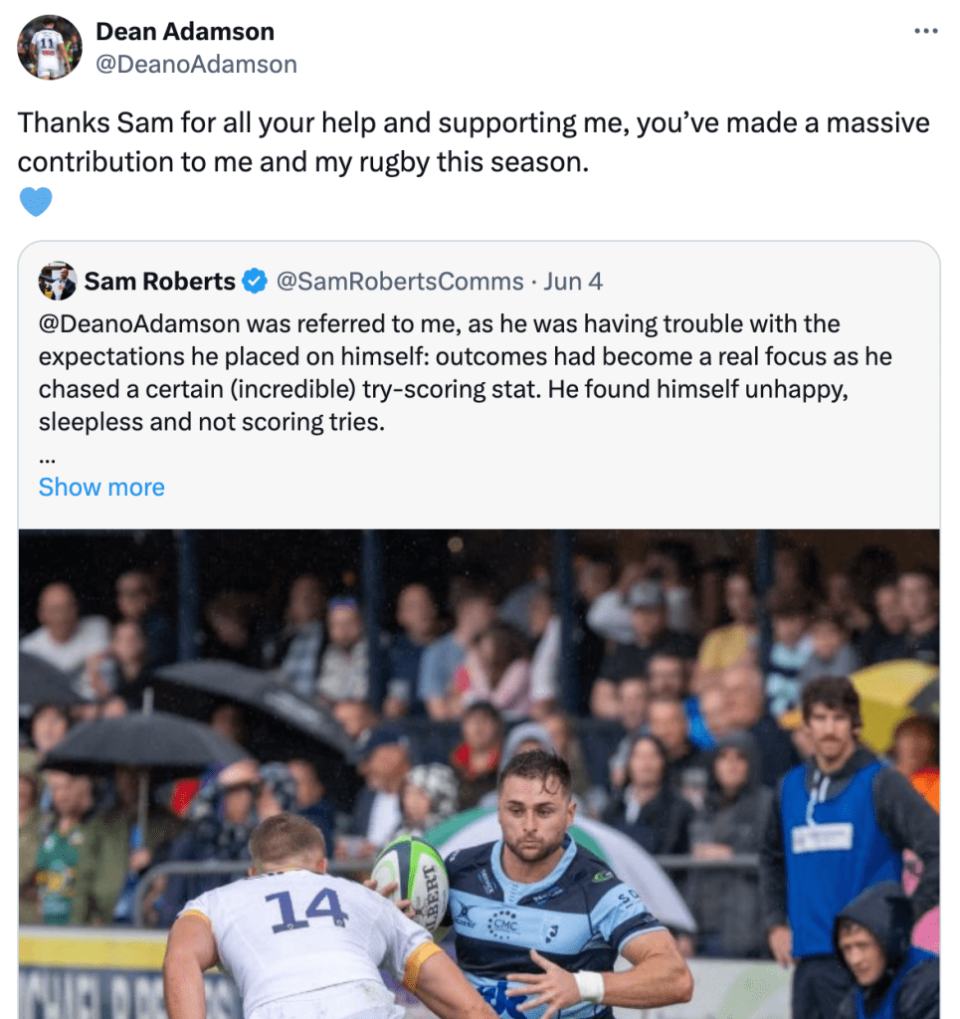This screenshot has height=1019, width=960.
Task: Click the blue heart emoji
Action: (35, 202)
